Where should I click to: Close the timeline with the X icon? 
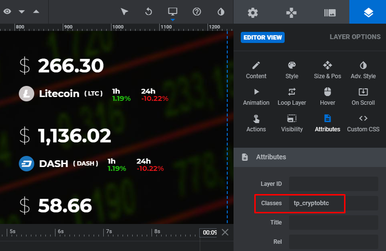pos(225,232)
